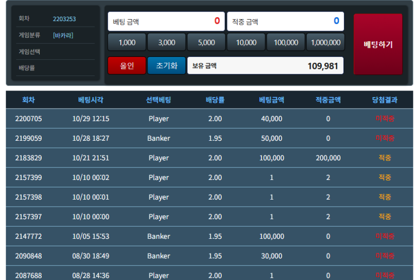
Task: Add 1,000 to the bet amount
Action: (127, 42)
